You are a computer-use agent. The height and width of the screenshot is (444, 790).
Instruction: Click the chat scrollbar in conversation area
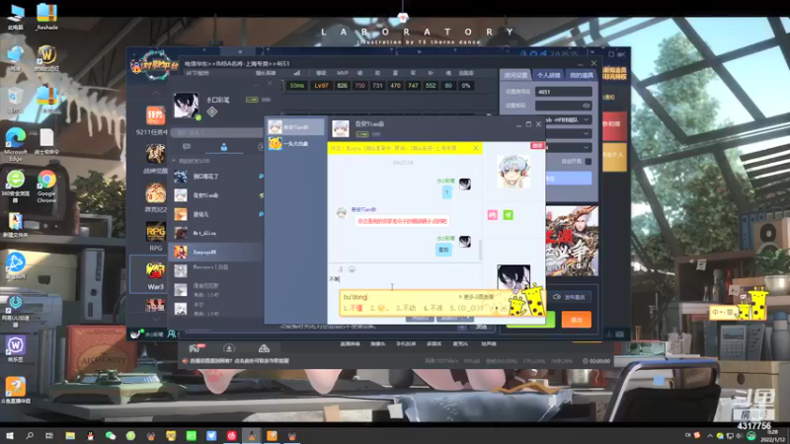tap(480, 251)
